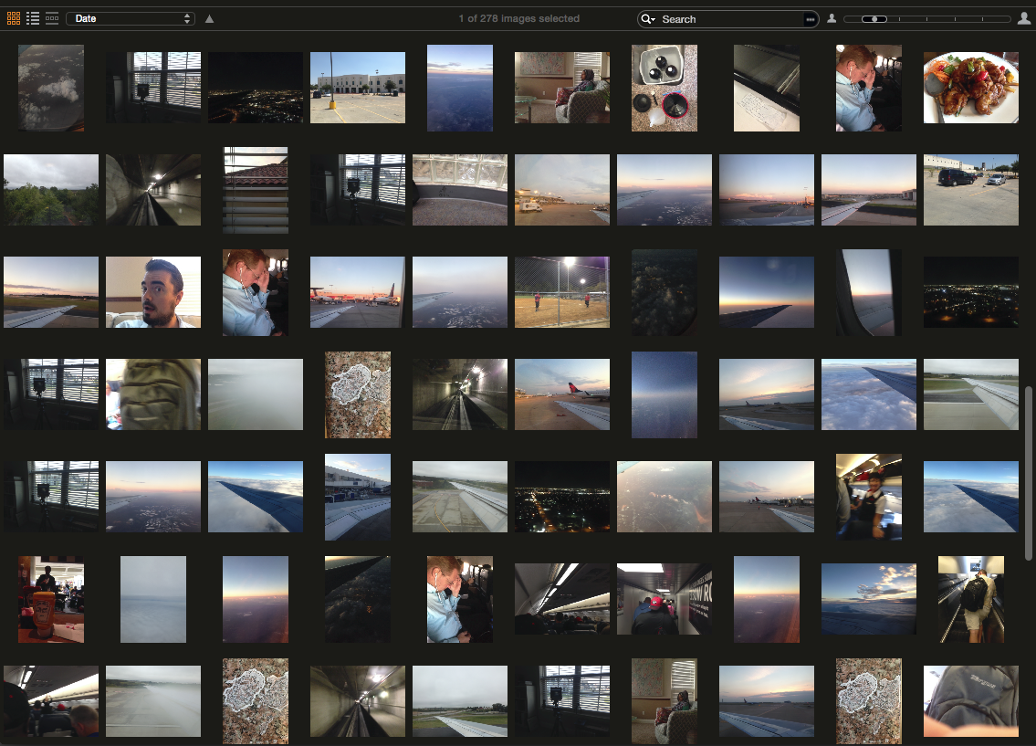Select the blurry green backpack photo

(x=153, y=394)
